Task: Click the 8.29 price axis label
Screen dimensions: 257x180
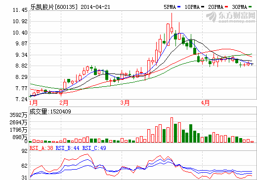Action: coord(21,77)
